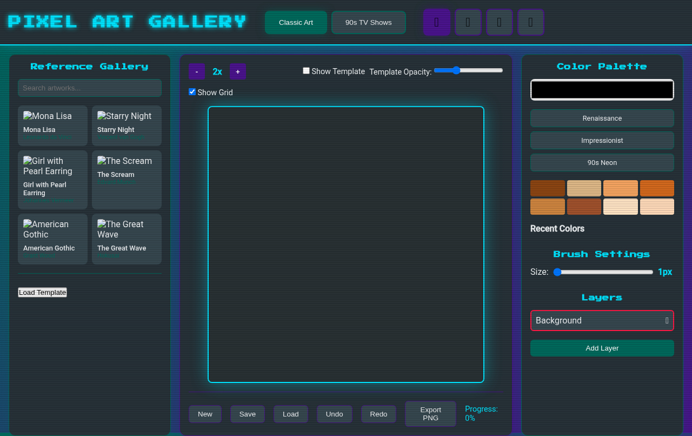Click the Search artworks input field
This screenshot has height=436, width=692.
point(89,88)
